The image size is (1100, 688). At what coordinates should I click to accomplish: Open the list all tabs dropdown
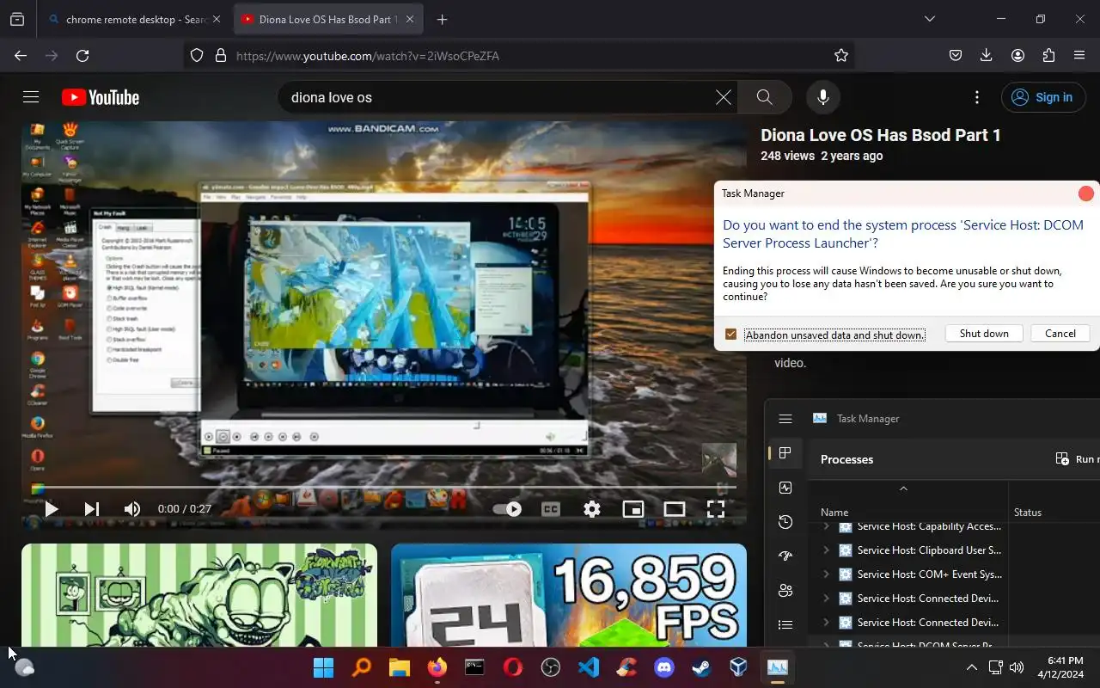929,19
